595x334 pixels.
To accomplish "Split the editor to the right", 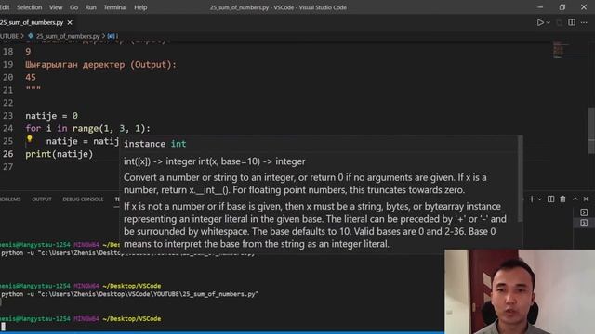I will tap(572, 22).
